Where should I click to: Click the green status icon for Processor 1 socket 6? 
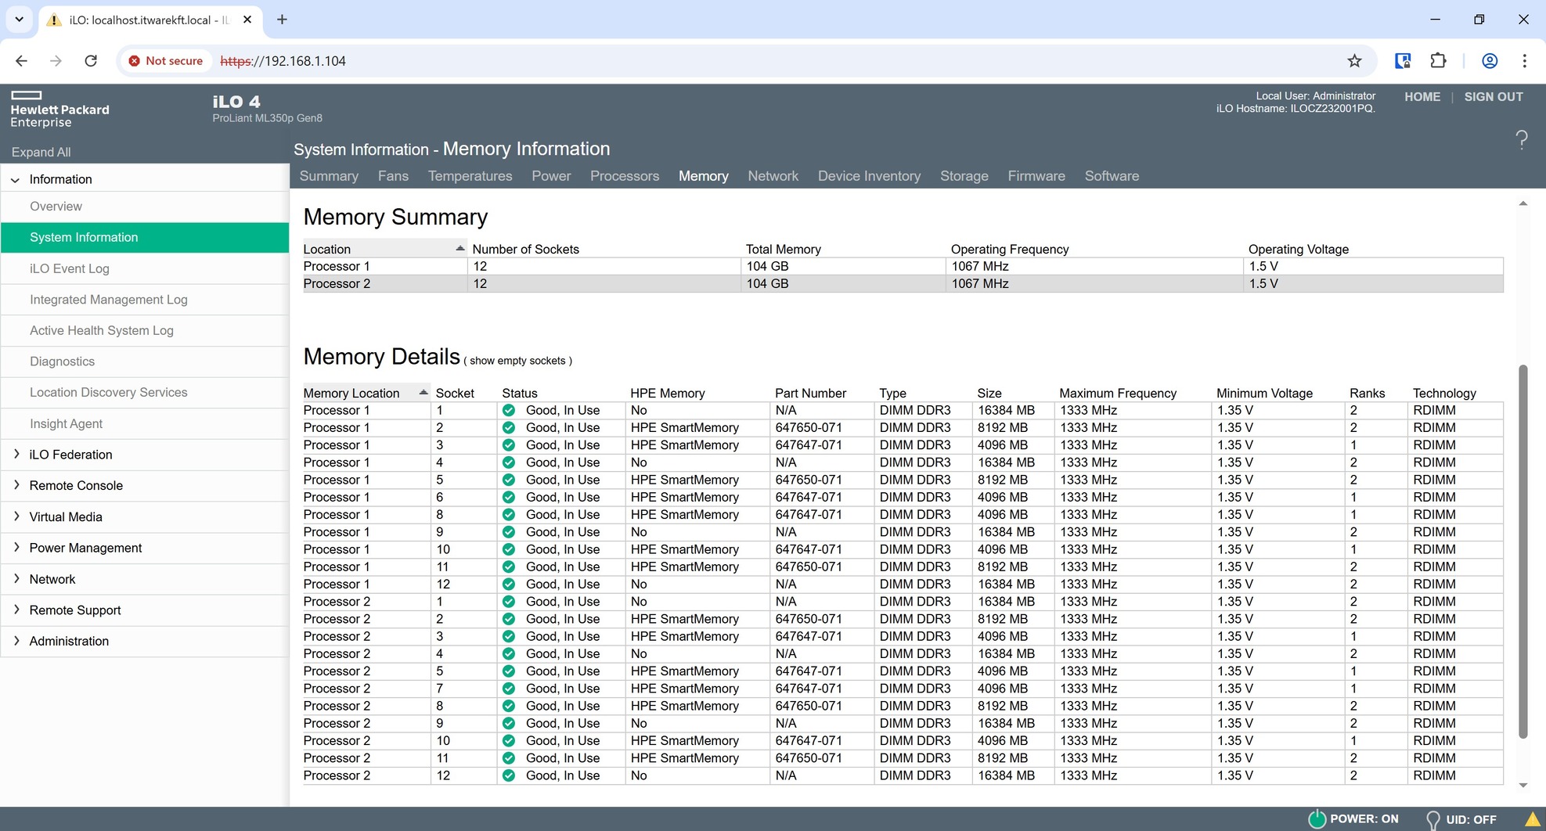(x=509, y=498)
